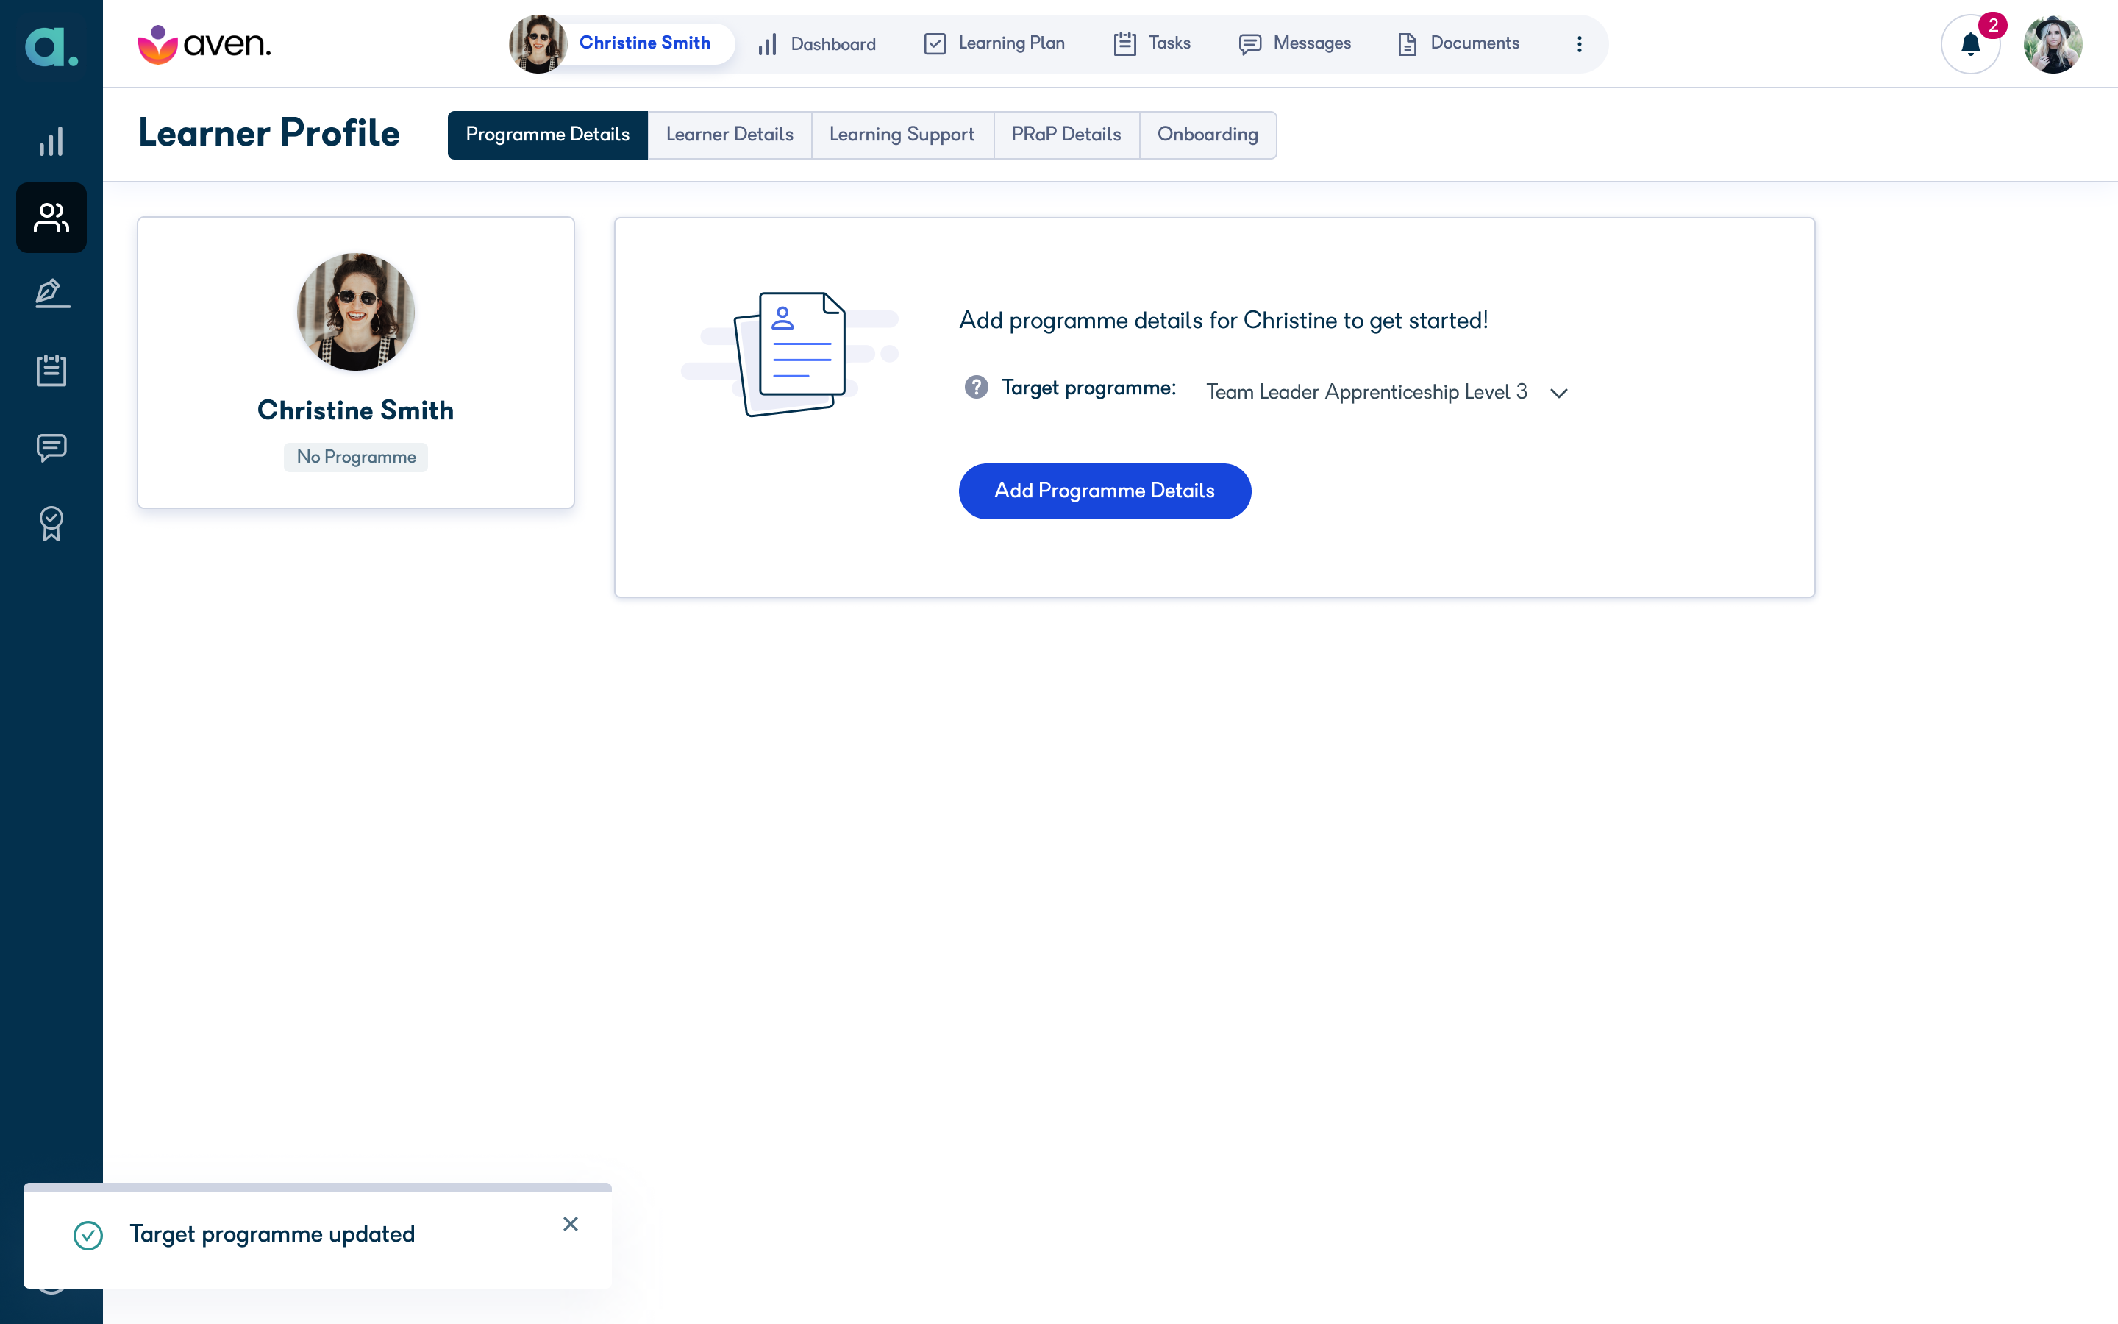Click the dropdown chevron after Apprenticeship Level 3
The image size is (2118, 1324).
click(1559, 394)
